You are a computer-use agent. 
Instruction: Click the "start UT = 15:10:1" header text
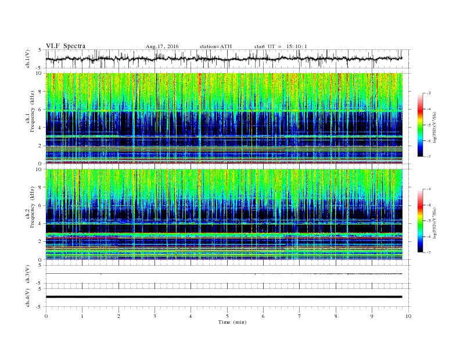[x=281, y=46]
